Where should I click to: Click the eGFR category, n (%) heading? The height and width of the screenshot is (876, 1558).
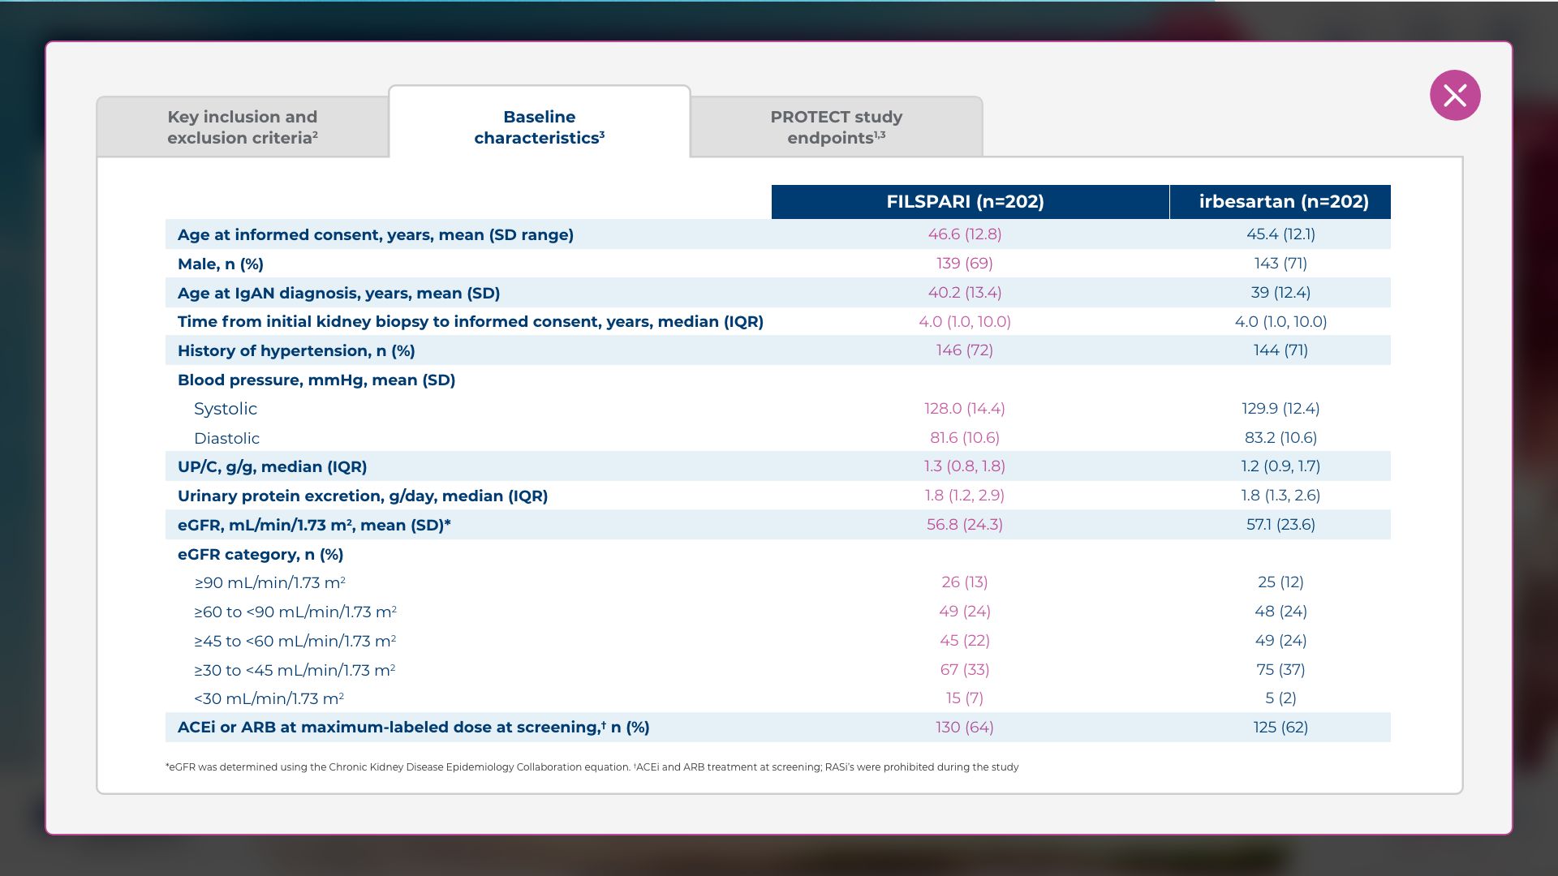tap(260, 555)
